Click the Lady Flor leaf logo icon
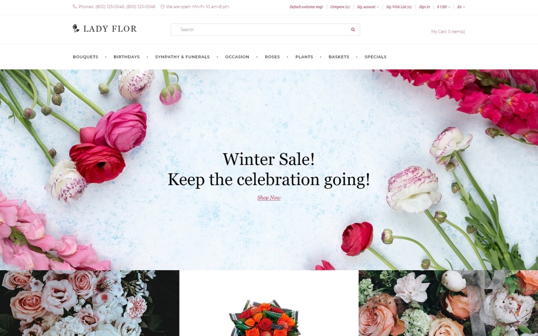 coord(76,28)
